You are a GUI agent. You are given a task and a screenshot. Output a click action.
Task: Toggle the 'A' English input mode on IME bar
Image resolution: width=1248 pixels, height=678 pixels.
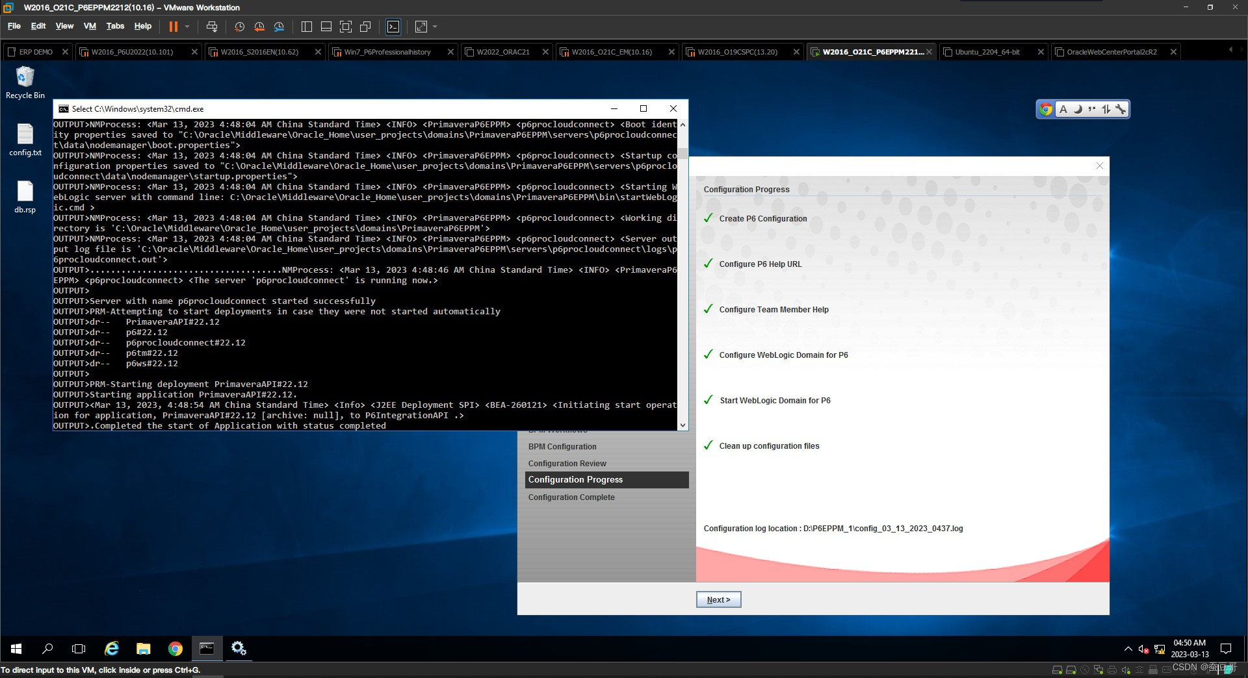tap(1063, 109)
